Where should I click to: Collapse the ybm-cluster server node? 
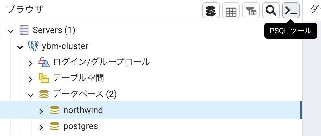20,47
